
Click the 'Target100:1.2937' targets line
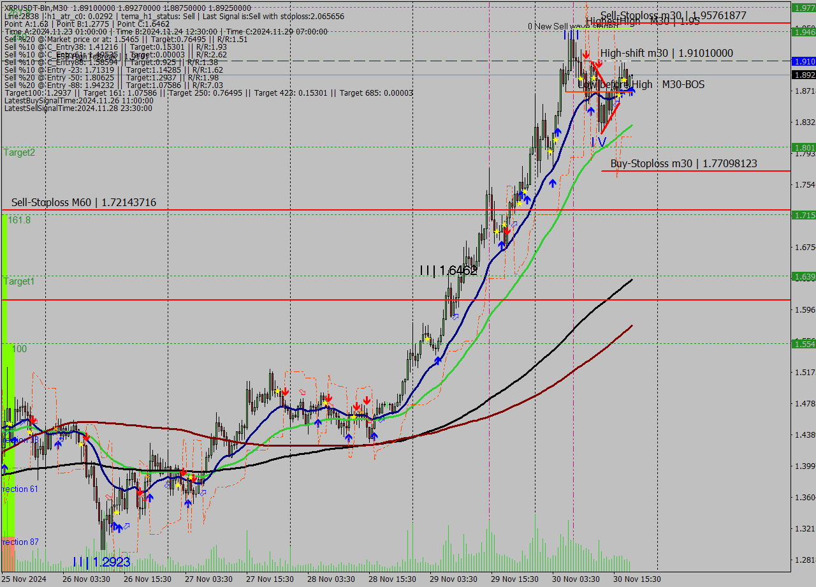pyautogui.click(x=208, y=93)
